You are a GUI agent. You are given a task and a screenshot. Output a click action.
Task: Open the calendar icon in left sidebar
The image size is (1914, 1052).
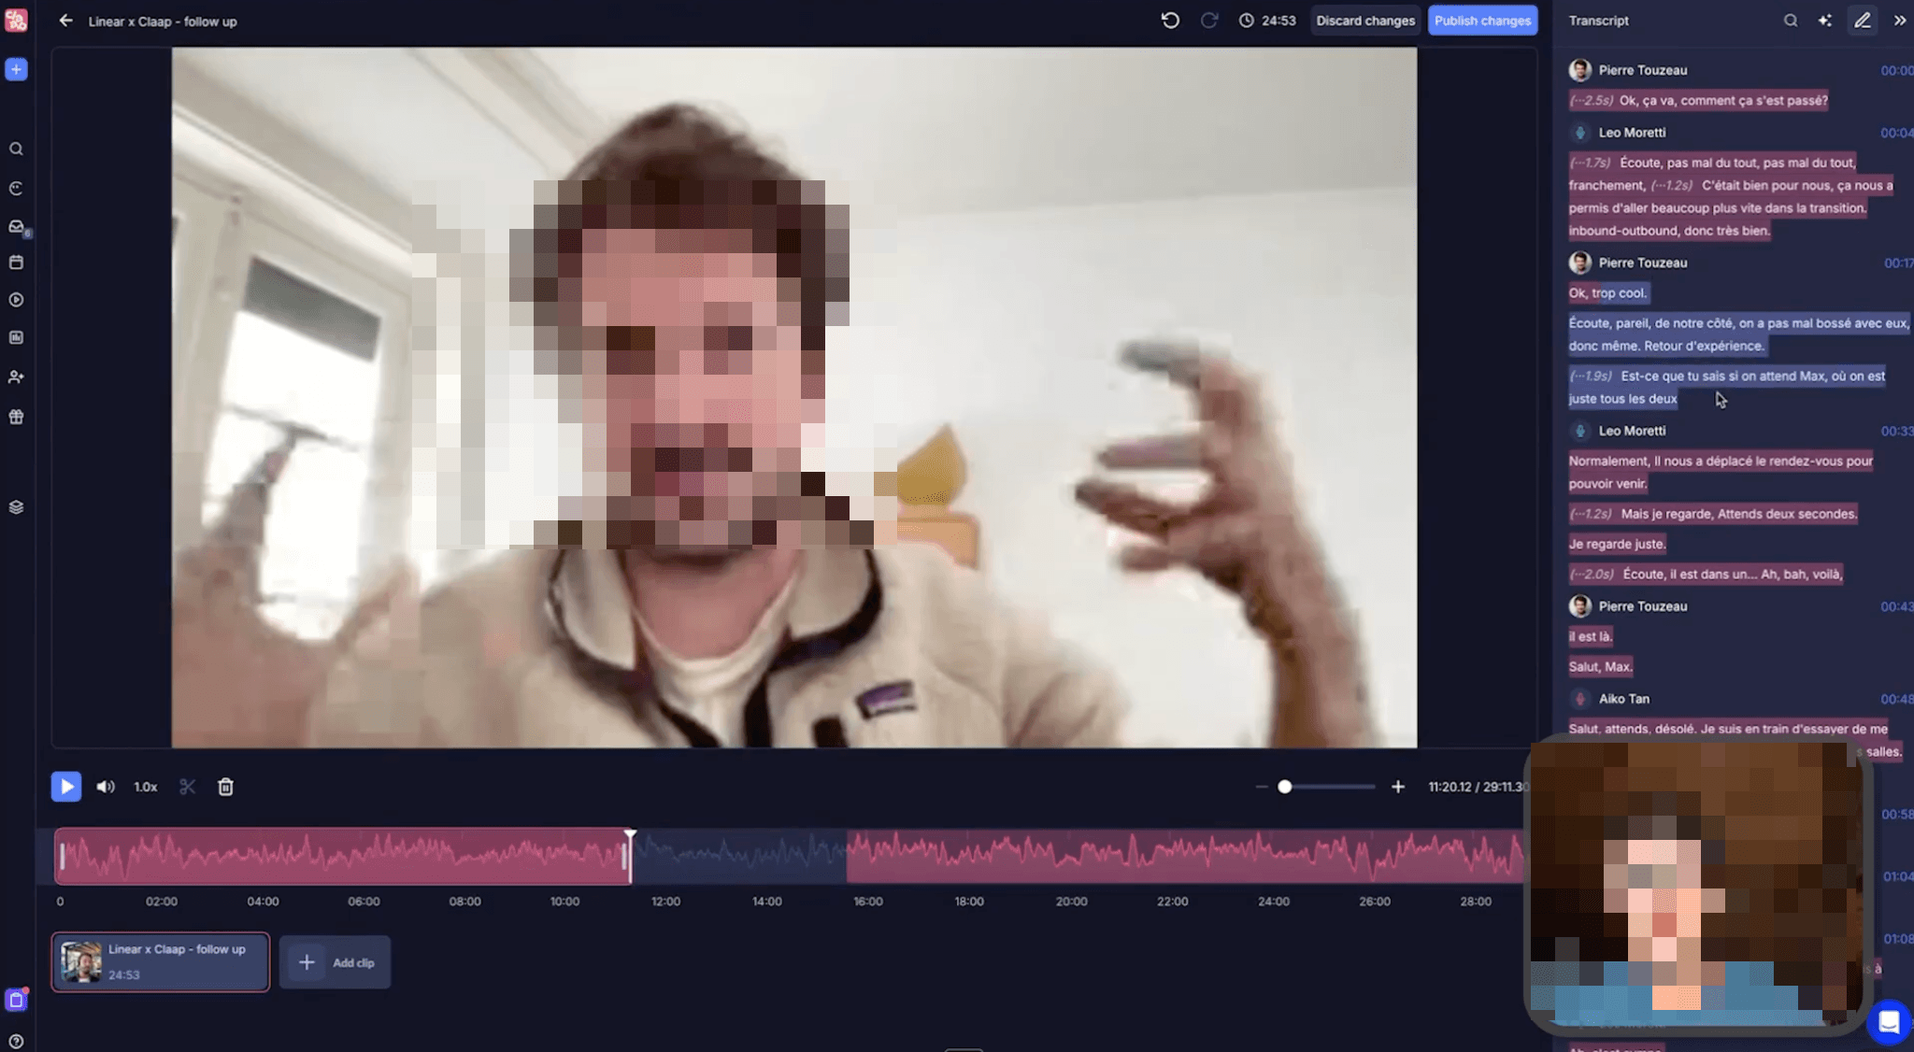pyautogui.click(x=16, y=263)
